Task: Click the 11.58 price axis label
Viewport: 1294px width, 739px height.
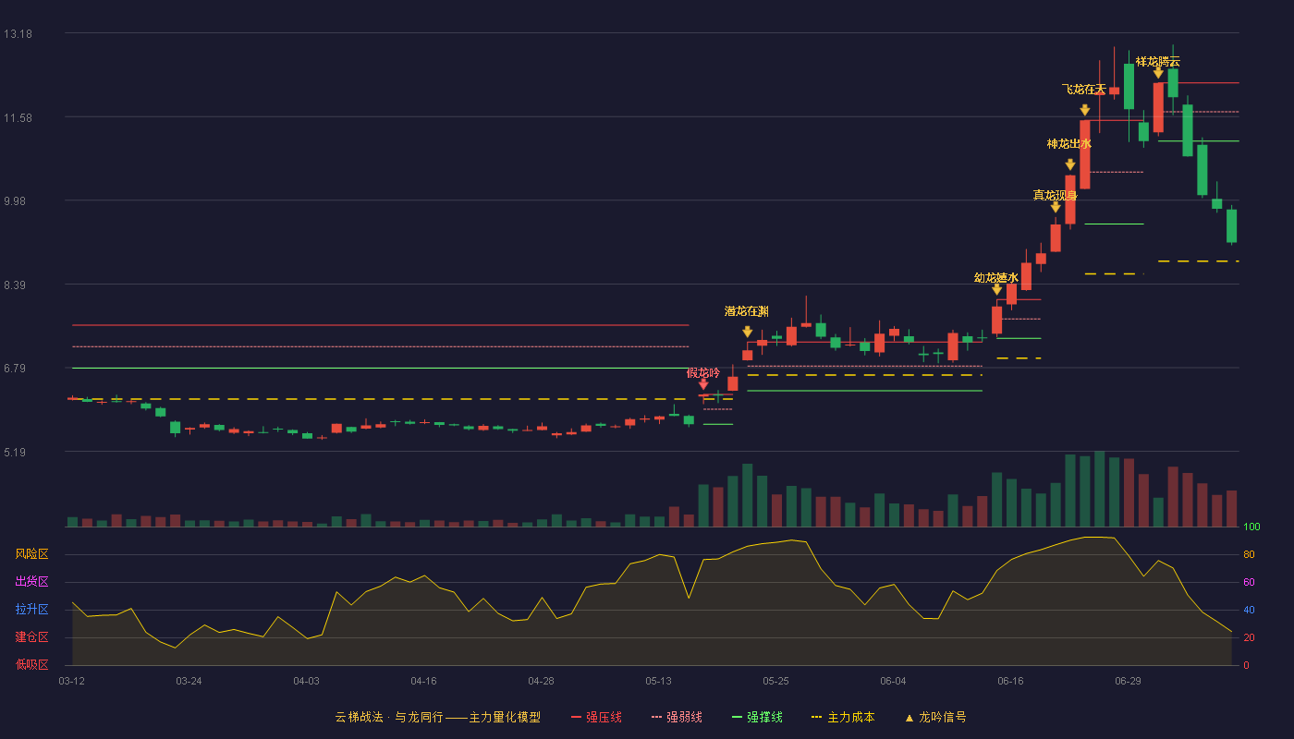Action: pos(18,118)
